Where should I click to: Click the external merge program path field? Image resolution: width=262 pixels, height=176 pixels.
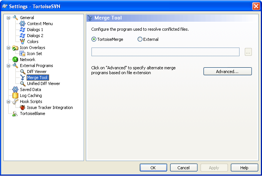[x=165, y=52]
